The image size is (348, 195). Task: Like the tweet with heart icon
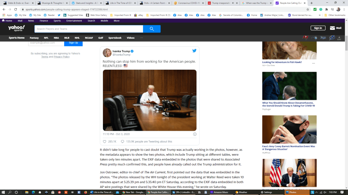105,142
